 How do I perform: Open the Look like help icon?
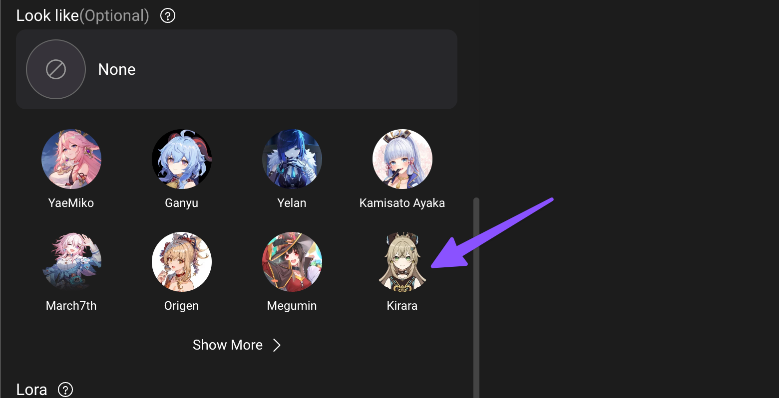click(168, 16)
